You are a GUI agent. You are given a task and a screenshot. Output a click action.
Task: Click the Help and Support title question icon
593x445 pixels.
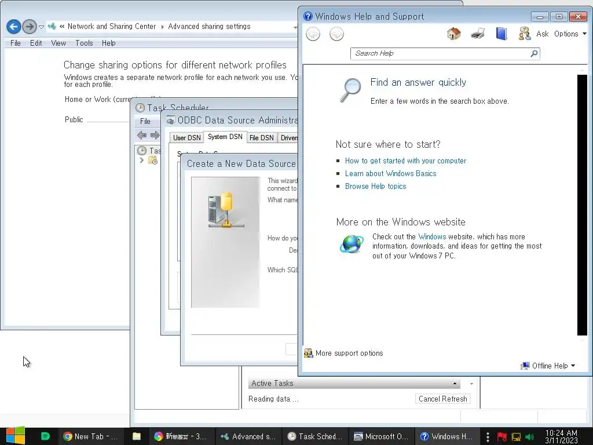click(x=308, y=16)
